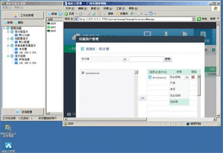Click the IE address URL field
223x153 pixels.
point(135,19)
